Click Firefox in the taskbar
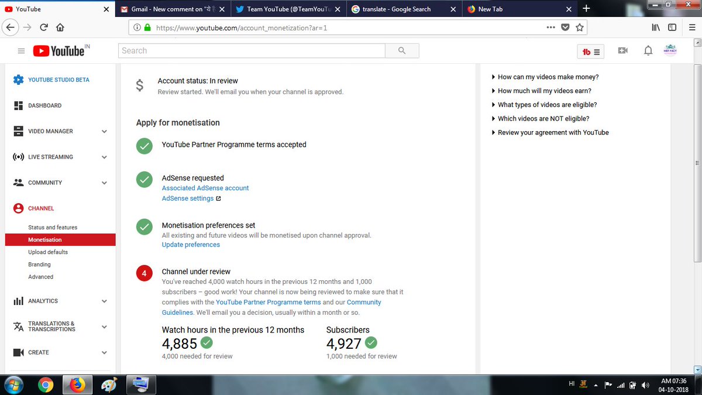 click(x=77, y=385)
